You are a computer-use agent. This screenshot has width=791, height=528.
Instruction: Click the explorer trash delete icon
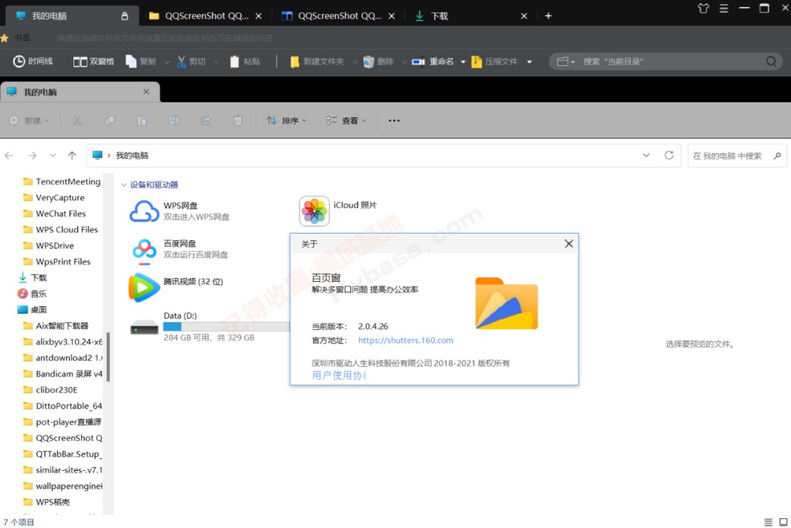(237, 121)
